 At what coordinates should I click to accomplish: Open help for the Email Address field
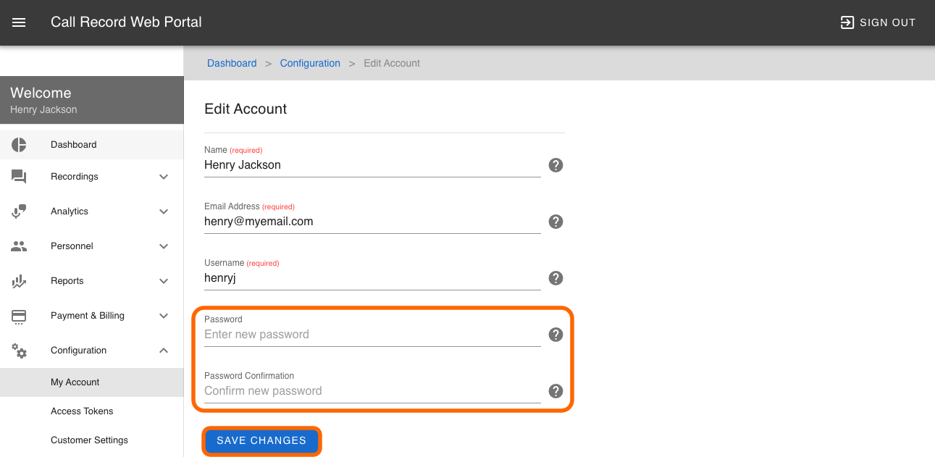coord(555,222)
